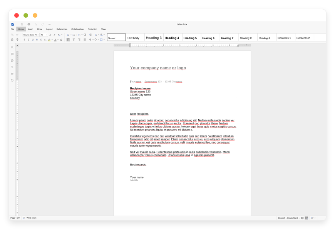The width and height of the screenshot is (335, 229).
Task: Apply the Heading 5 style
Action: 191,38
